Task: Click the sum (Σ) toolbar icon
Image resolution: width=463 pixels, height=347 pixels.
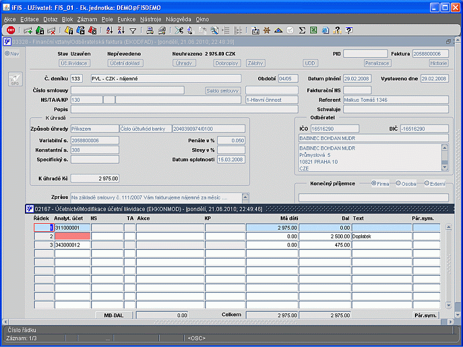Action: pyautogui.click(x=302, y=31)
